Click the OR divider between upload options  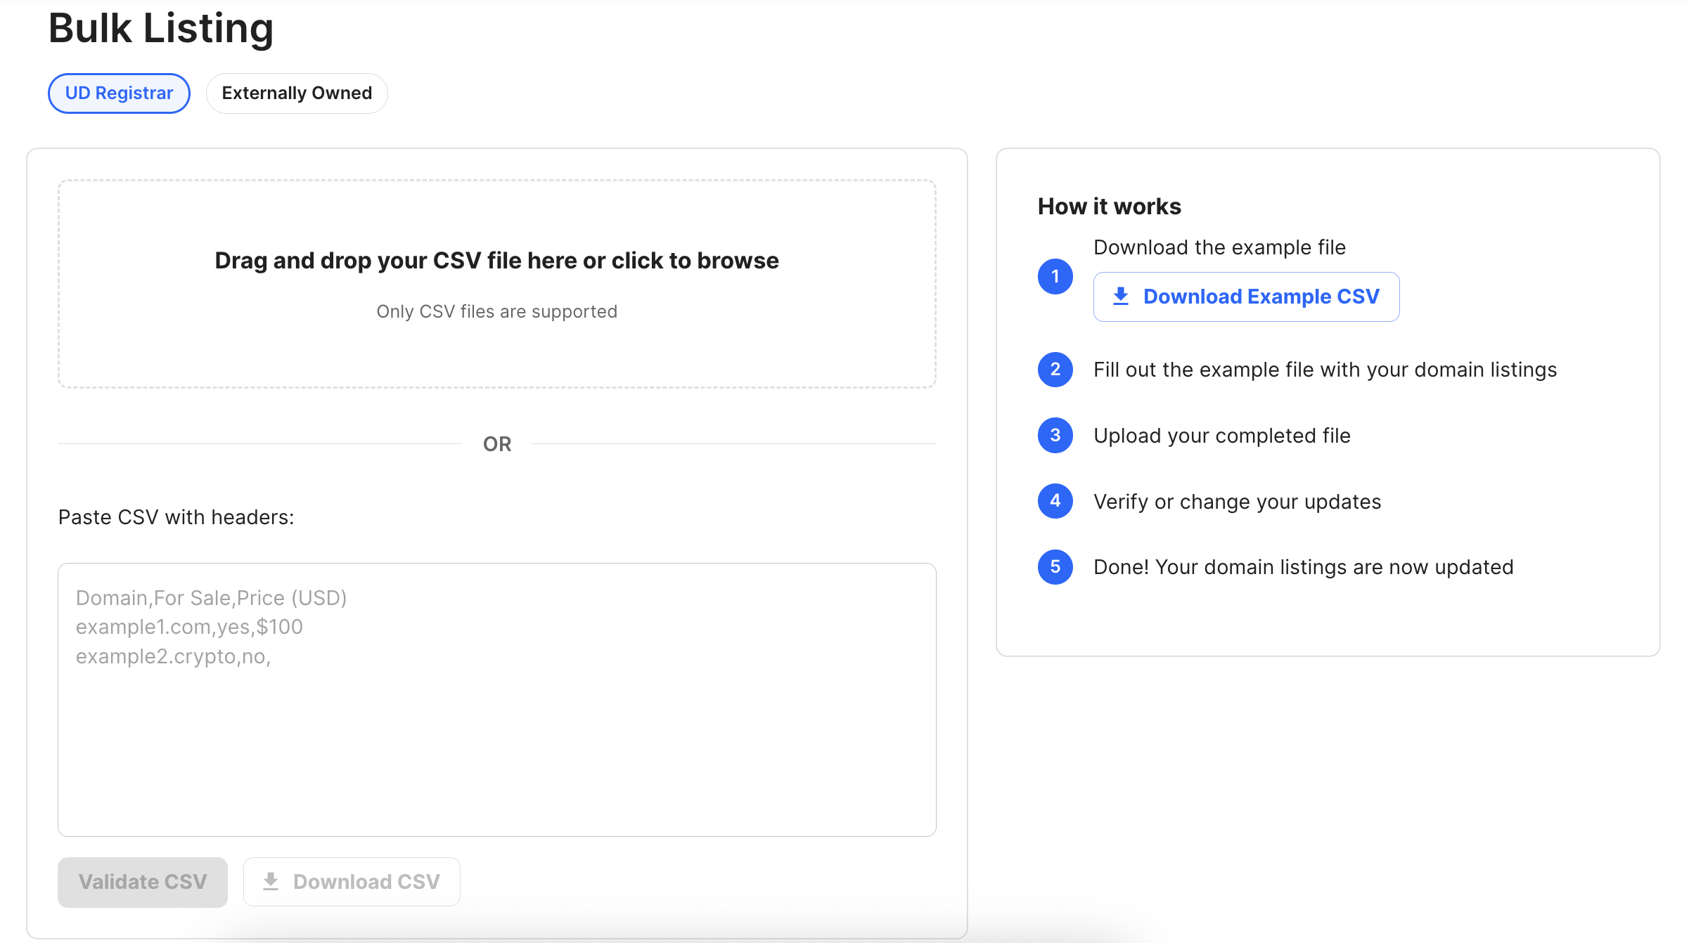coord(496,444)
